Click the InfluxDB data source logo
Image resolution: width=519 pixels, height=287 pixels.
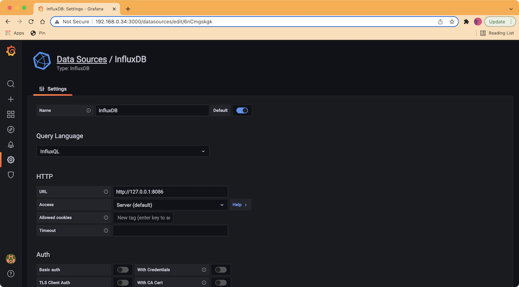[x=42, y=61]
